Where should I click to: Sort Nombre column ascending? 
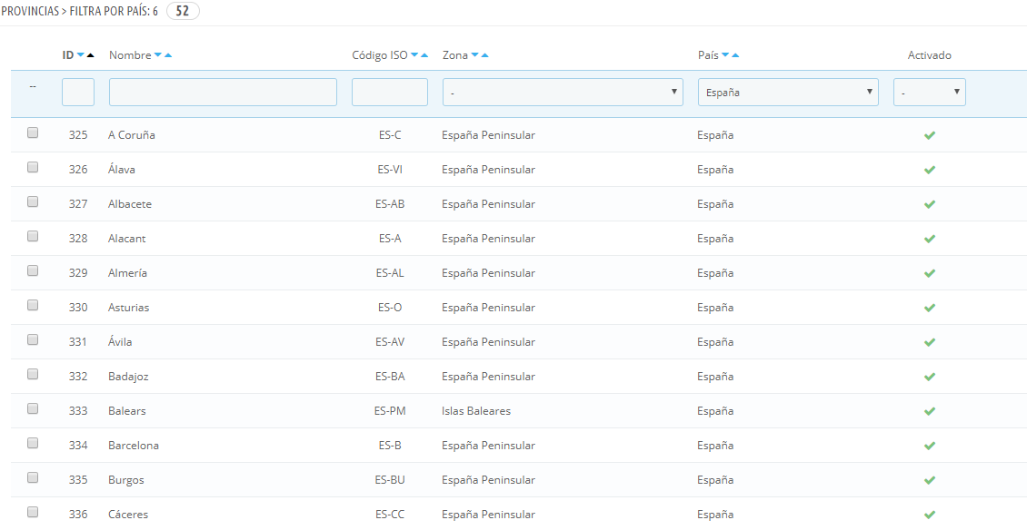coord(167,55)
